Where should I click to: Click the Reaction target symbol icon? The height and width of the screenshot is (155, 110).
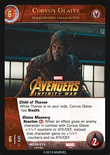click(x=41, y=122)
